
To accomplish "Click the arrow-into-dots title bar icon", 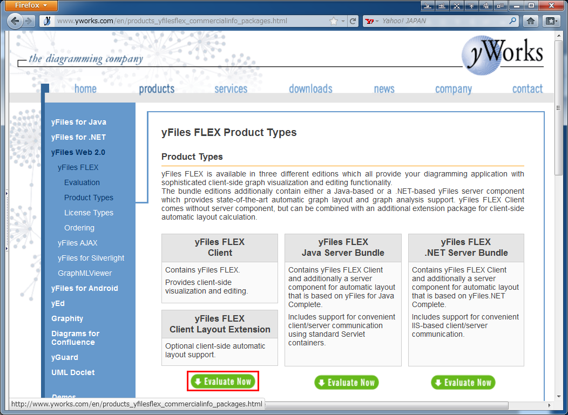I will (442, 5).
